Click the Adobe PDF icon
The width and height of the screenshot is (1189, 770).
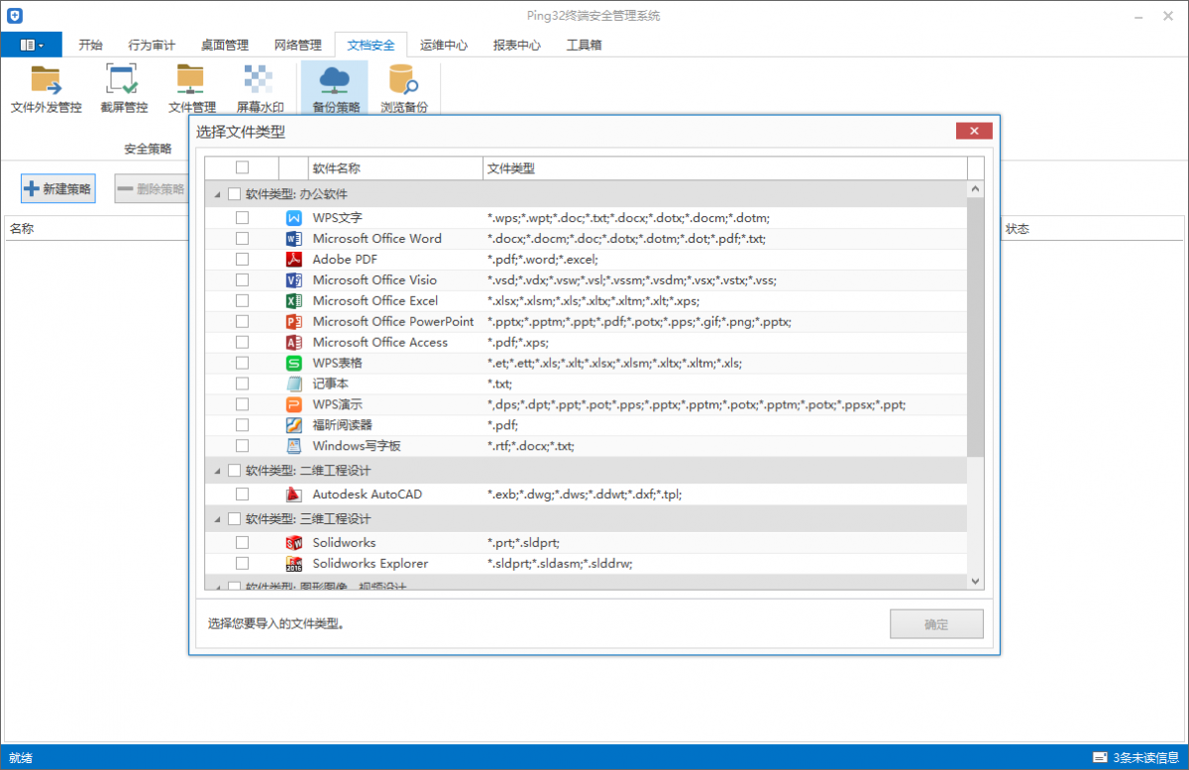[x=293, y=260]
